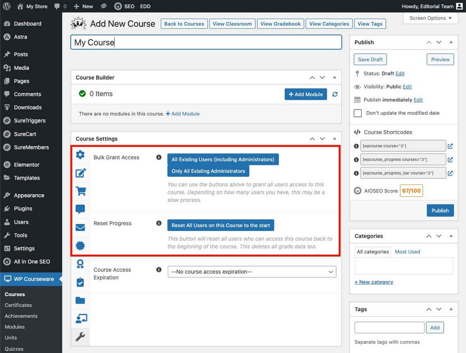Edit the publish Status link
The width and height of the screenshot is (466, 353).
(400, 73)
